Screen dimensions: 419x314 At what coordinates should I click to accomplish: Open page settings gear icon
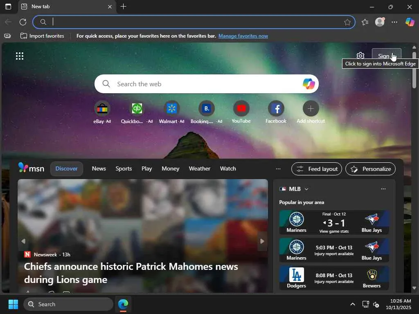pos(360,56)
